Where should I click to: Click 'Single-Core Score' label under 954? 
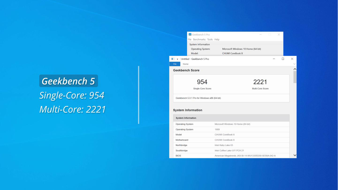(202, 88)
